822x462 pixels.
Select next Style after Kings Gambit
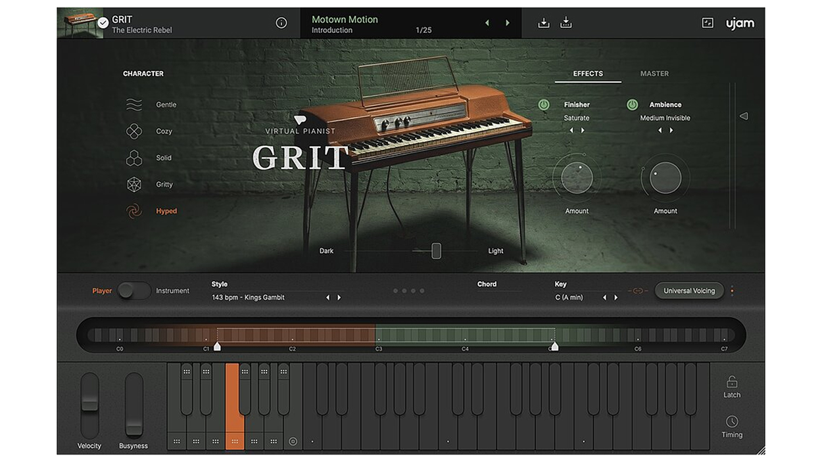pyautogui.click(x=339, y=298)
